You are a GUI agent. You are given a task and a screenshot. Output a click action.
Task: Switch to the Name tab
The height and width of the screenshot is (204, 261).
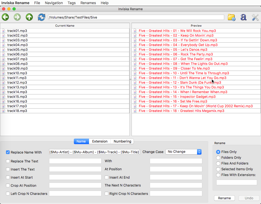click(81, 141)
